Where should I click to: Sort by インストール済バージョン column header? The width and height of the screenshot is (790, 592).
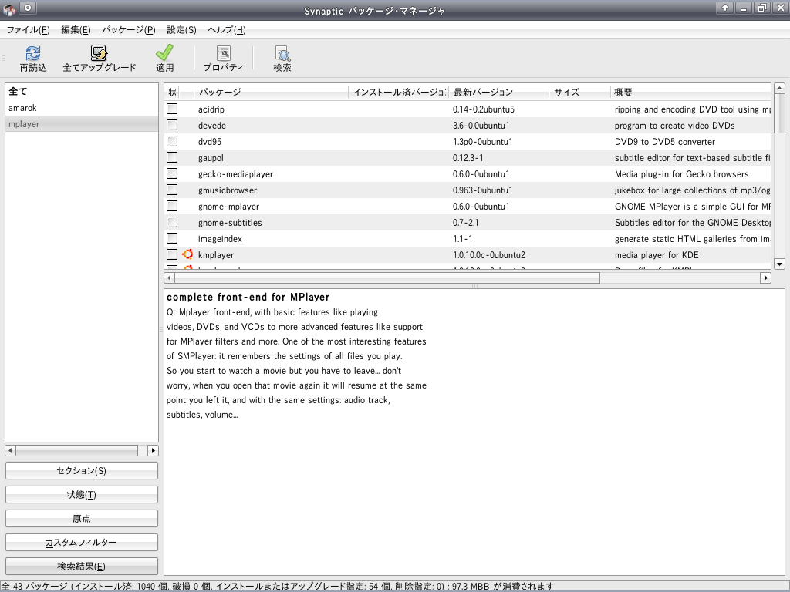tap(398, 92)
